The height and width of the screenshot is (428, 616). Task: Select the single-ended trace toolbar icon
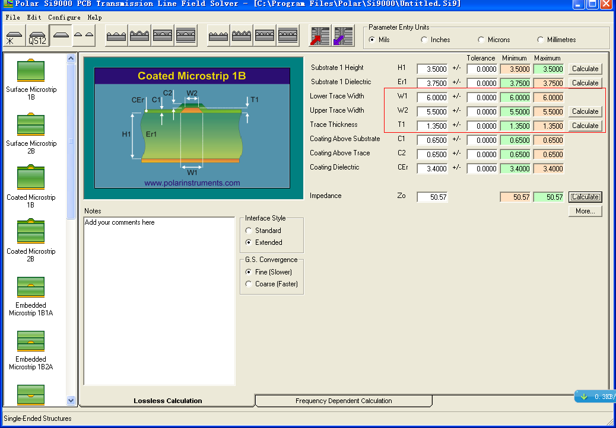(61, 36)
